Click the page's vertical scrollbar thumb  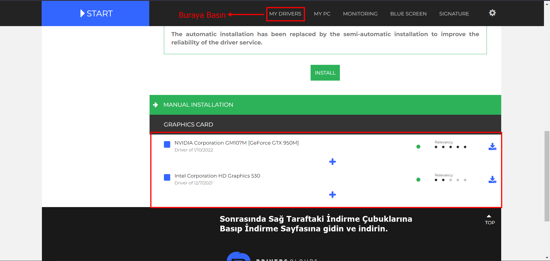click(547, 176)
